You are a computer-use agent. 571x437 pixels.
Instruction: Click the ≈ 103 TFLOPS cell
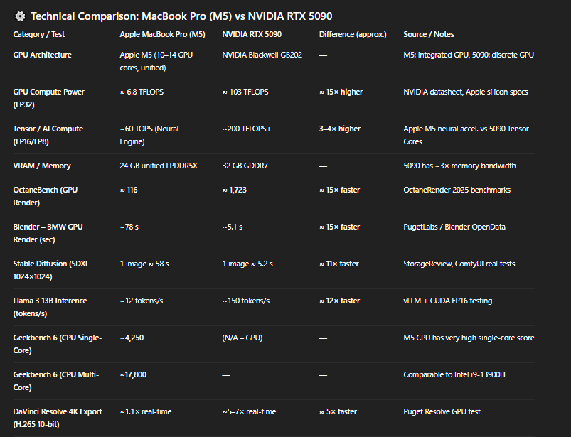tap(245, 92)
